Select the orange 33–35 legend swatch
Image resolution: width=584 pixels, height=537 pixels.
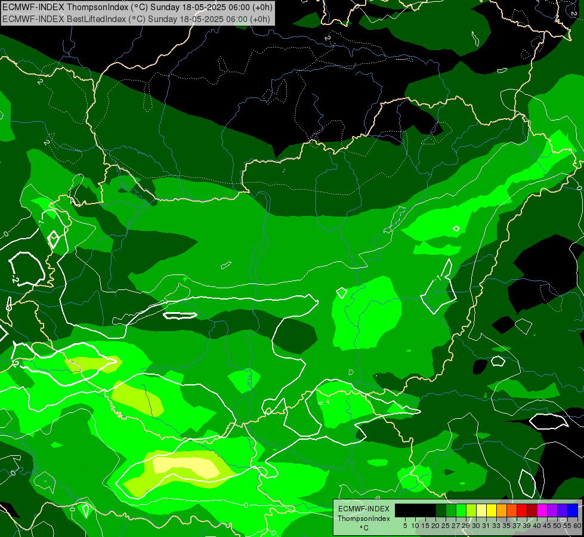coord(502,511)
